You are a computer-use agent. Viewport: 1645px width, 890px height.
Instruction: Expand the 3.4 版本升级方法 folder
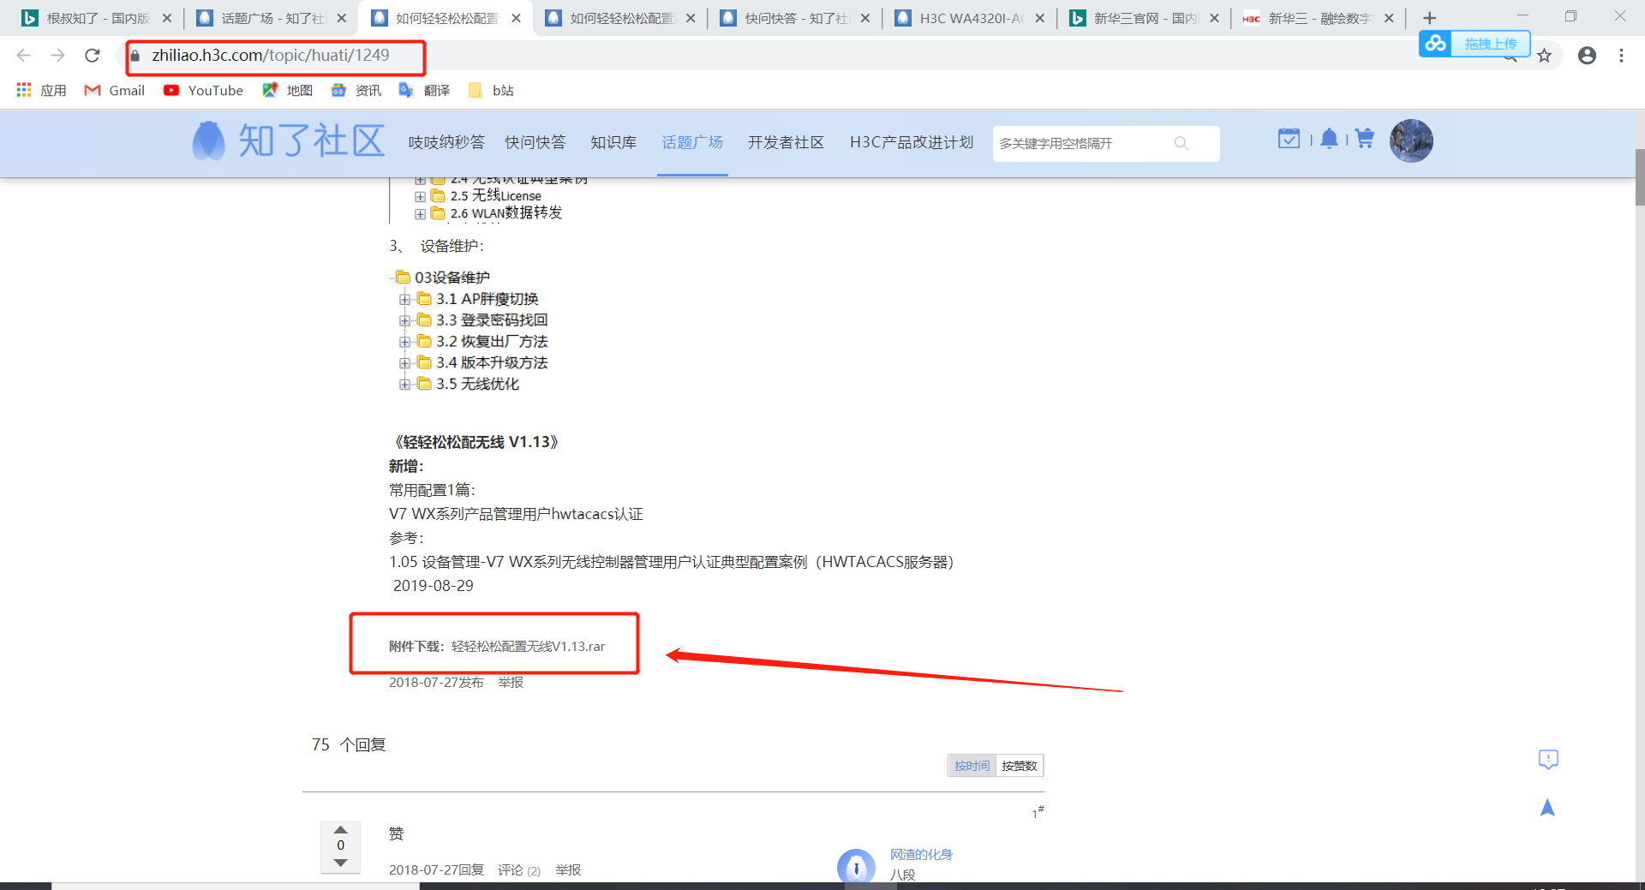404,363
